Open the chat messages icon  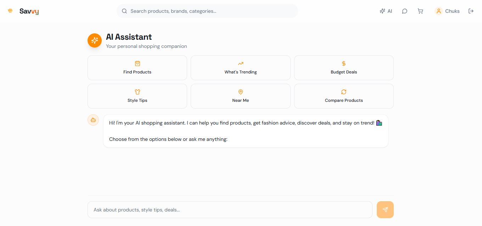[404, 11]
